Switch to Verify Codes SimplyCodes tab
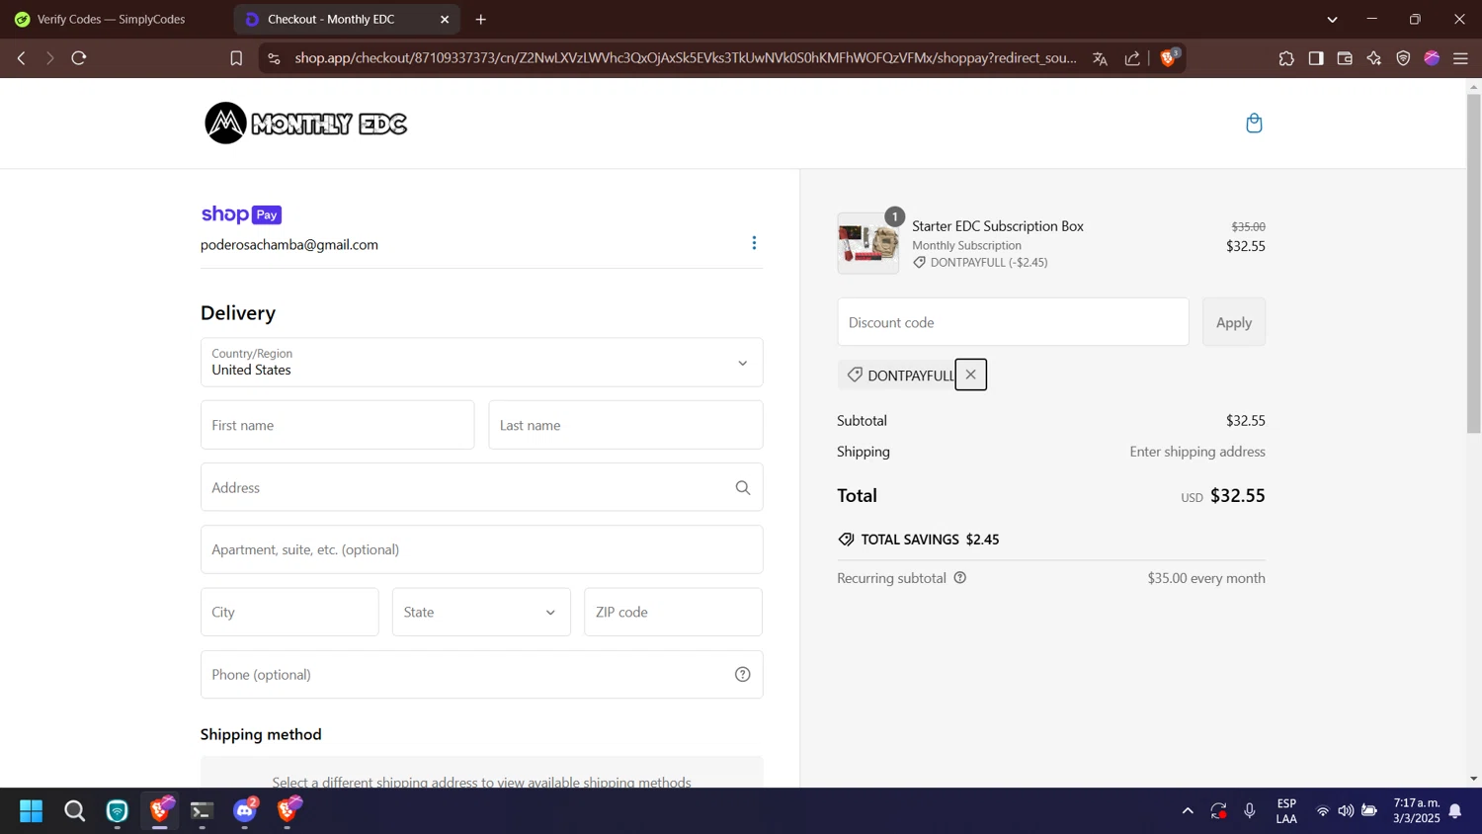 click(x=114, y=19)
